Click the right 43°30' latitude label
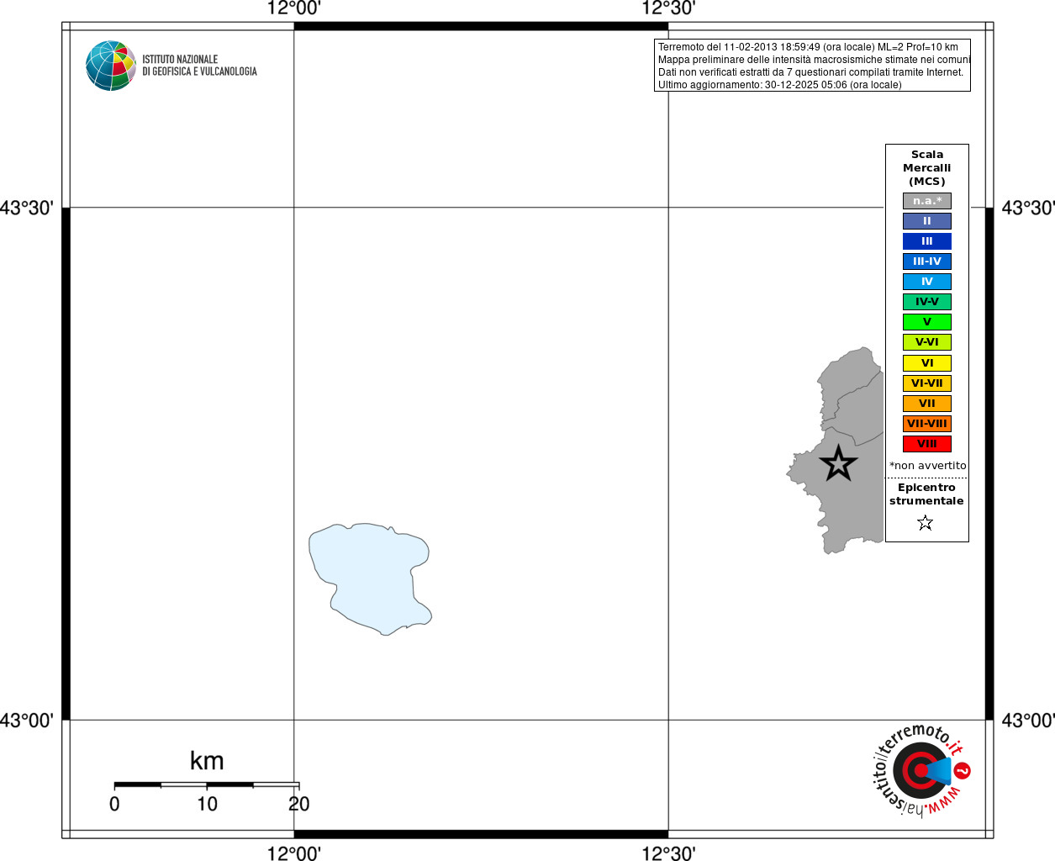This screenshot has height=861, width=1055. tap(1028, 208)
